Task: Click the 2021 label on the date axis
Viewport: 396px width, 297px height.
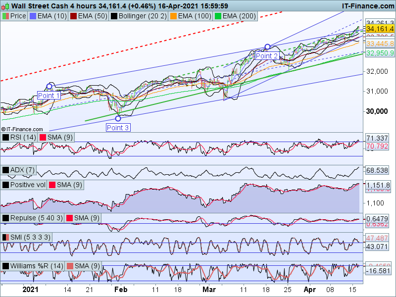Action: pyautogui.click(x=30, y=290)
